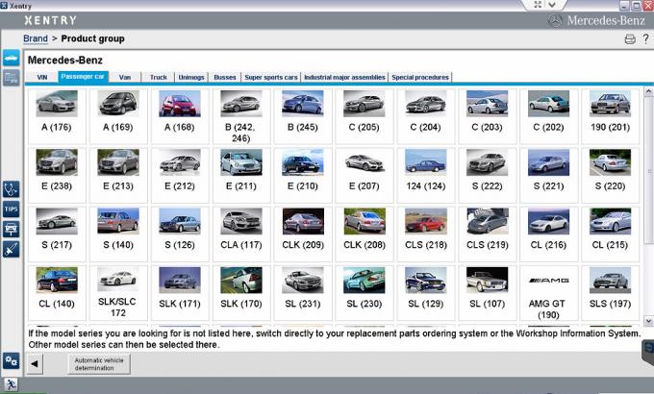Image resolution: width=654 pixels, height=394 pixels.
Task: Select the E (210) model series
Action: pos(303,175)
